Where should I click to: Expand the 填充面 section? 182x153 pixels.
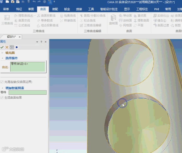(x=2, y=53)
